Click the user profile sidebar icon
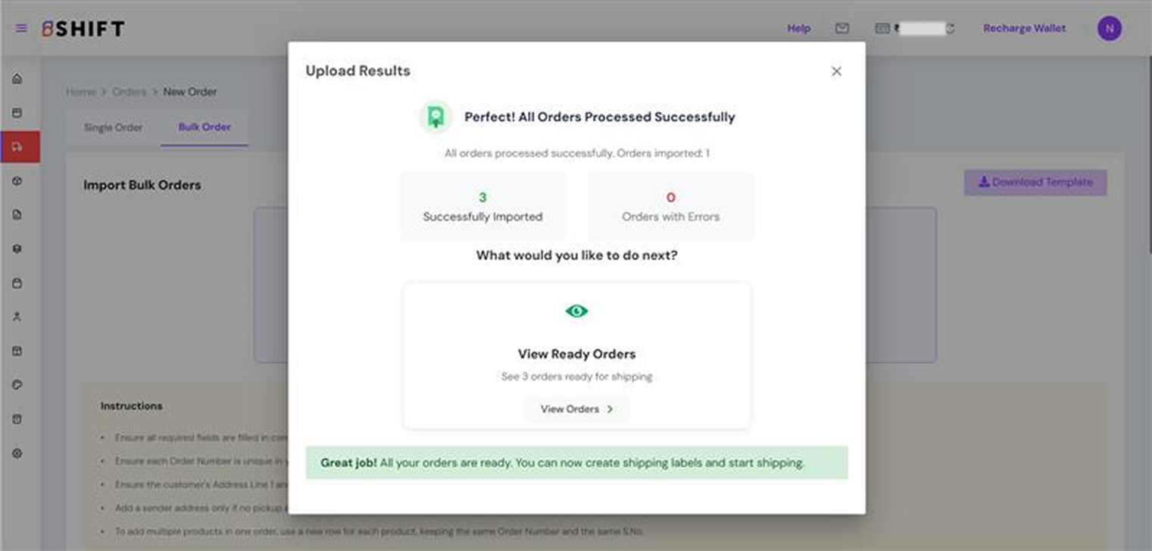This screenshot has width=1152, height=551. (x=17, y=317)
